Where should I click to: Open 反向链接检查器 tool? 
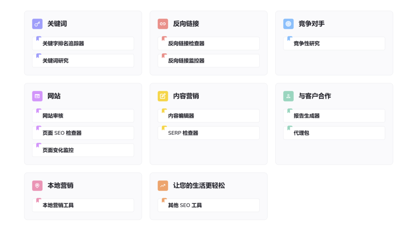209,43
